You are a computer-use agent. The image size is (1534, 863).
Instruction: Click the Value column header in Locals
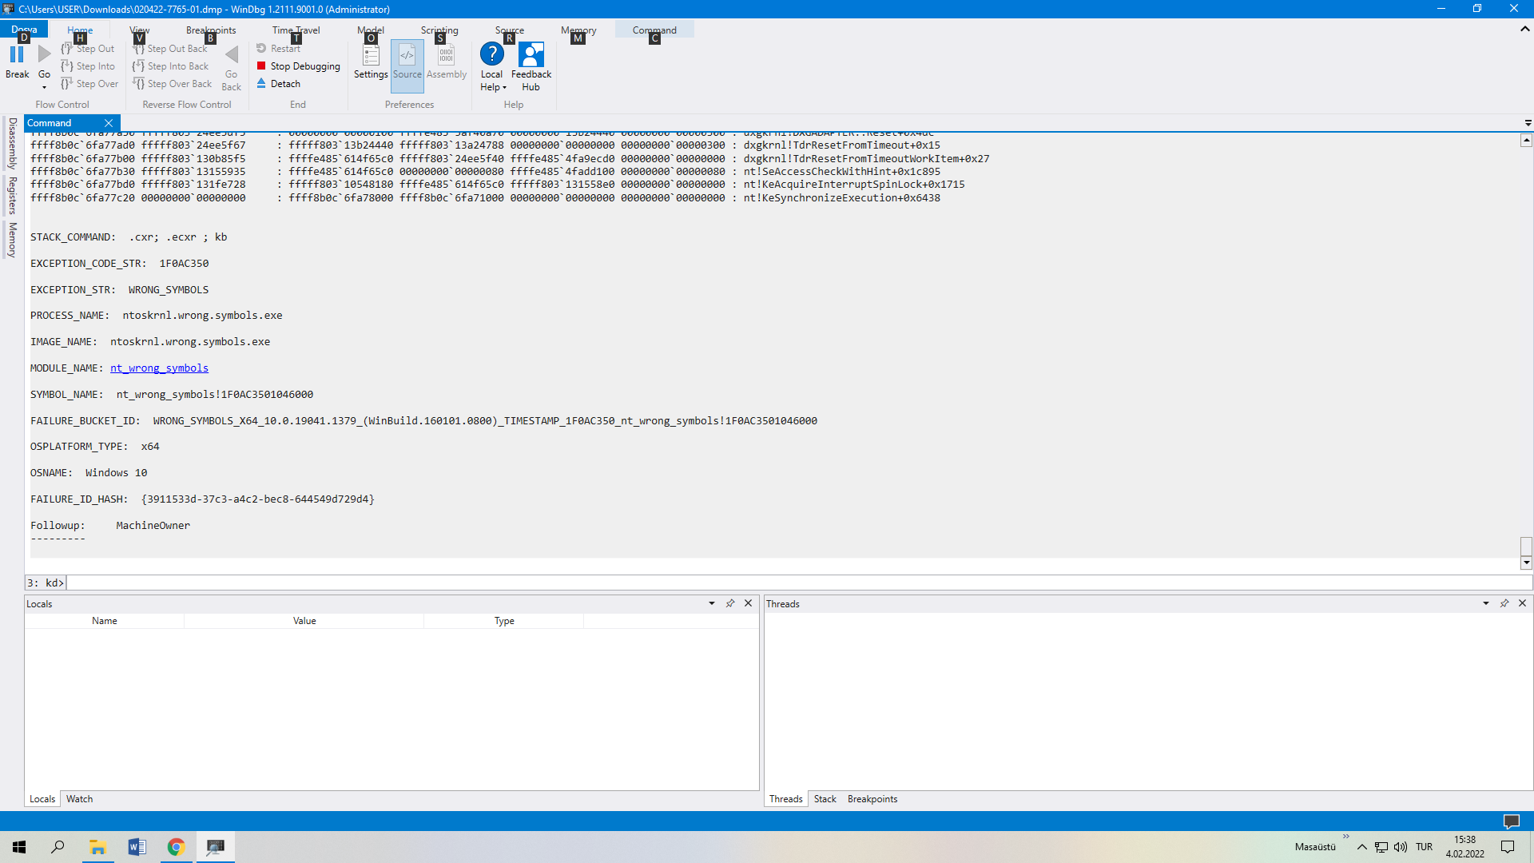304,621
